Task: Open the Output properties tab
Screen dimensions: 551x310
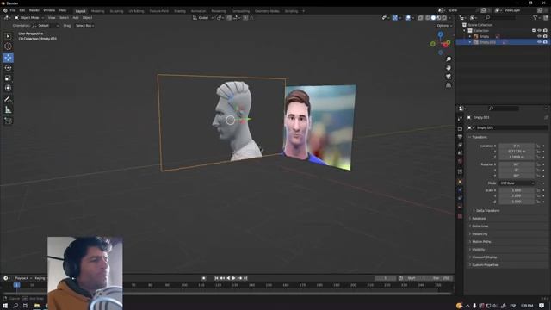Action: pos(460,137)
